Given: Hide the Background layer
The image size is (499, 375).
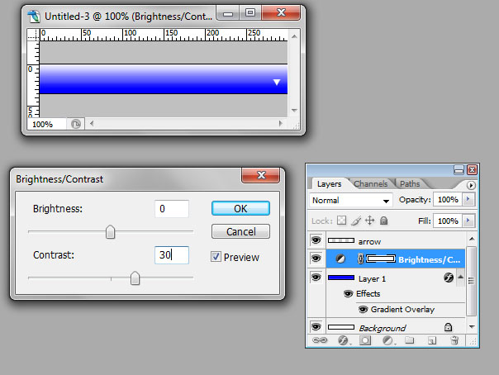Looking at the screenshot, I should (316, 326).
